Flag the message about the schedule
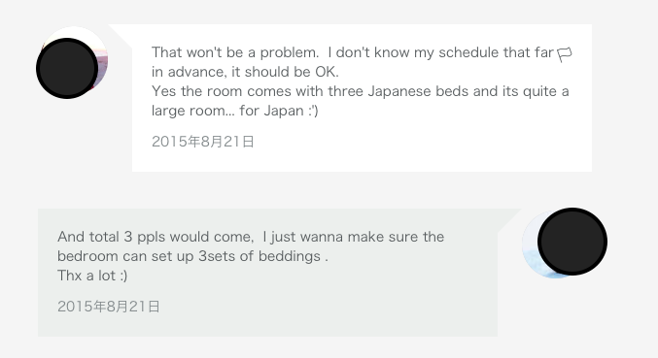 (x=565, y=54)
